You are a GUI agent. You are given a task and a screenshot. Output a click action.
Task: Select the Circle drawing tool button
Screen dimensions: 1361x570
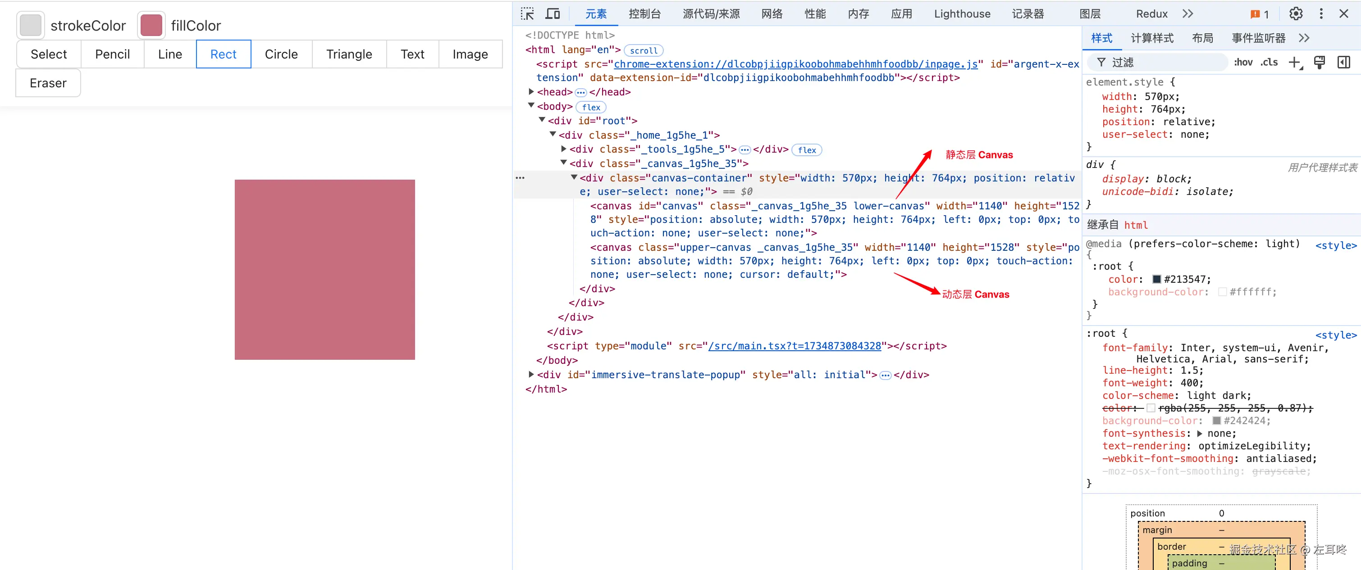click(x=281, y=54)
